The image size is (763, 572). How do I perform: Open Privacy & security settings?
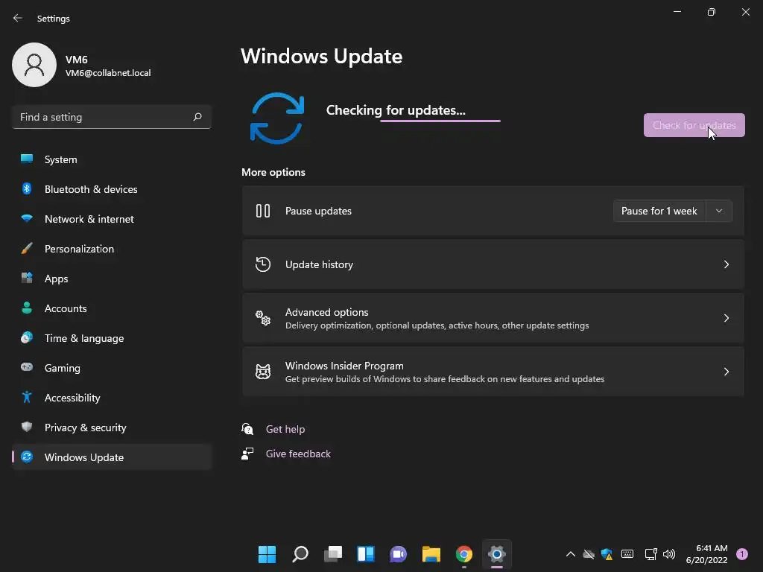(x=112, y=427)
